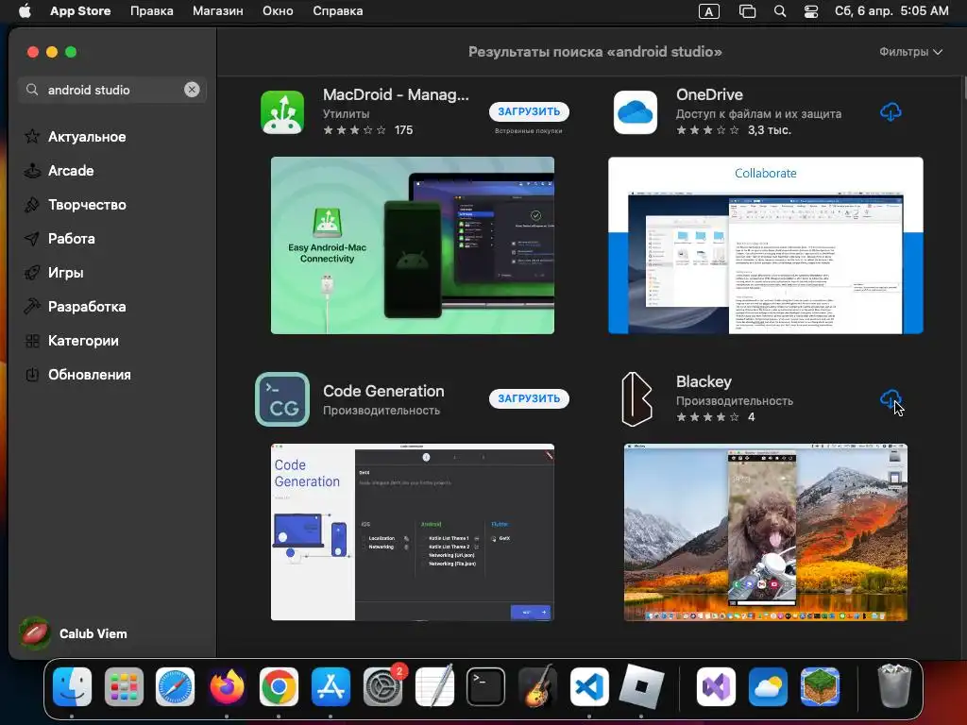Open the cloud weather app in Dock
The image size is (967, 725).
[x=768, y=686]
